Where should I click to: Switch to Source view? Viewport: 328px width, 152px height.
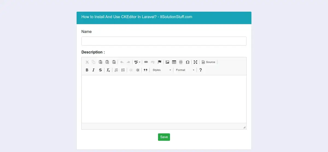coord(208,62)
